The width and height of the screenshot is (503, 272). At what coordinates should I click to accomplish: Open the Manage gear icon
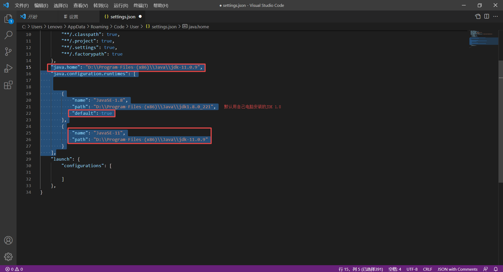[8, 257]
